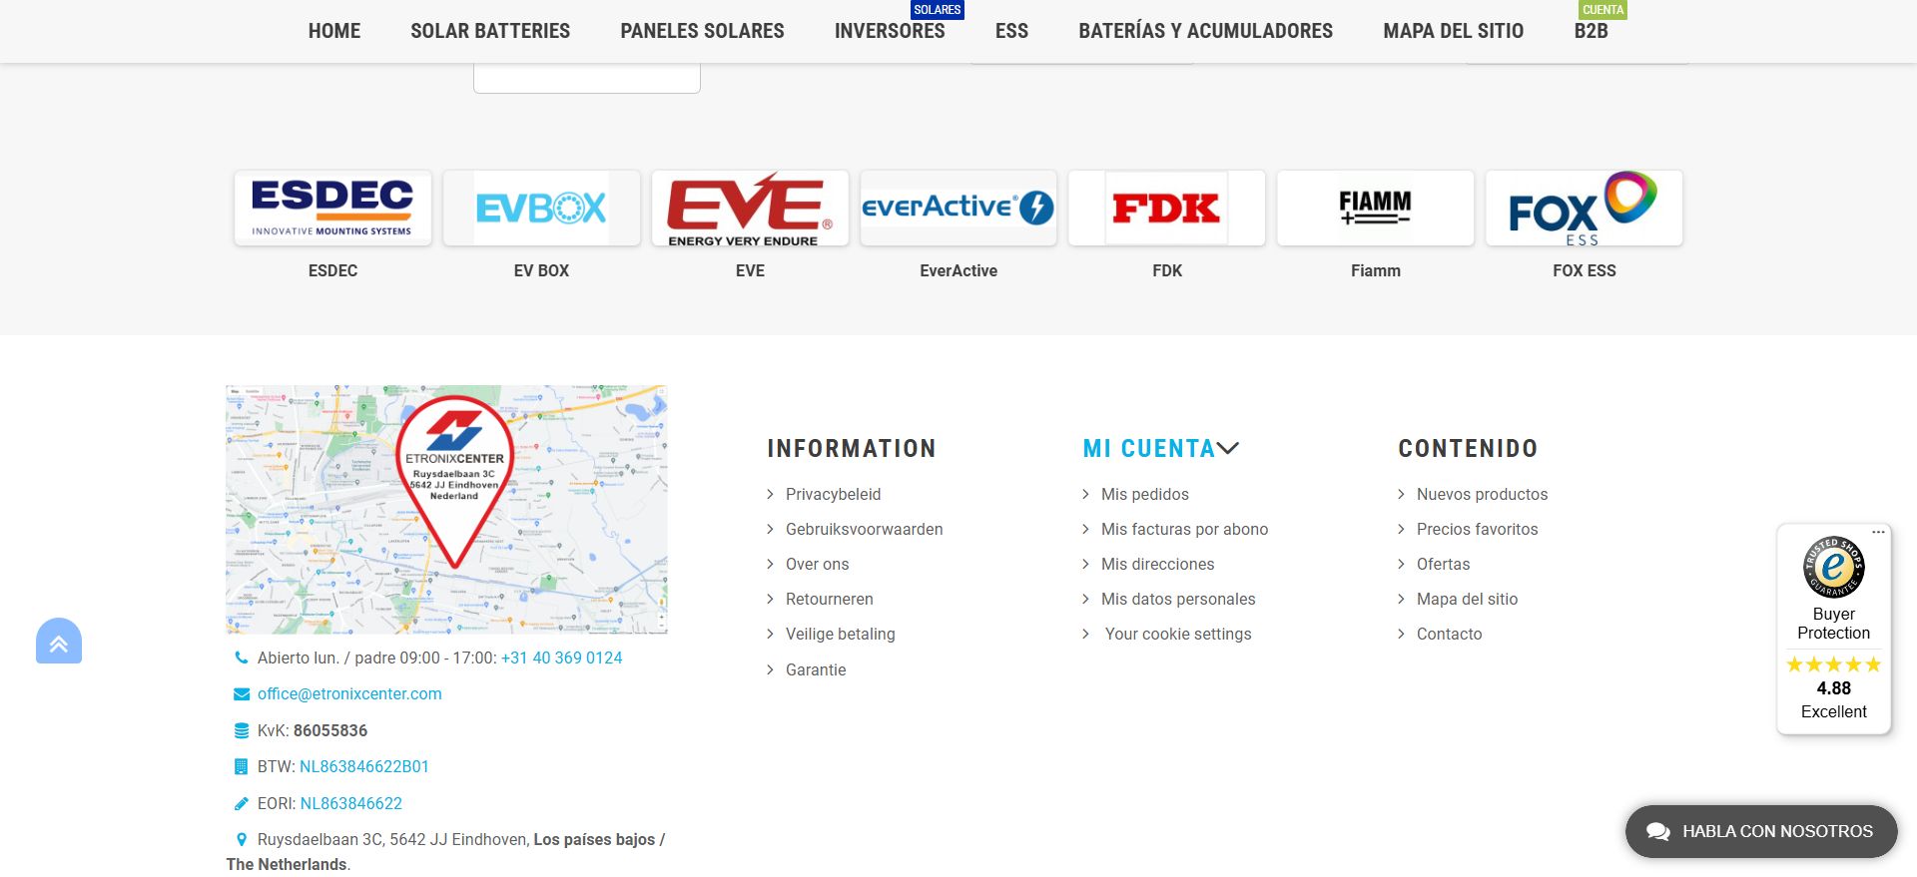
Task: Click the ESDEC brand logo
Action: [332, 208]
